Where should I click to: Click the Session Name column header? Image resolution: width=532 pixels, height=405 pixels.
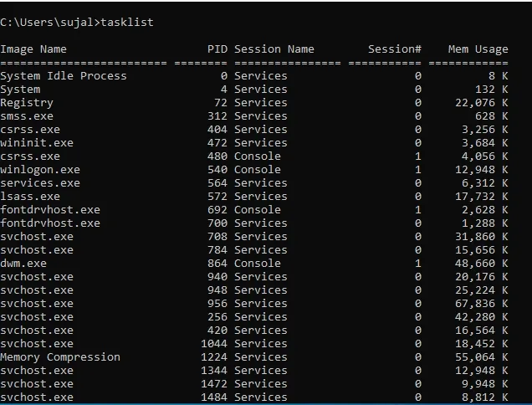pyautogui.click(x=274, y=49)
